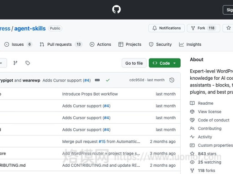Click the stars icon beside 843 stars

click(192, 154)
